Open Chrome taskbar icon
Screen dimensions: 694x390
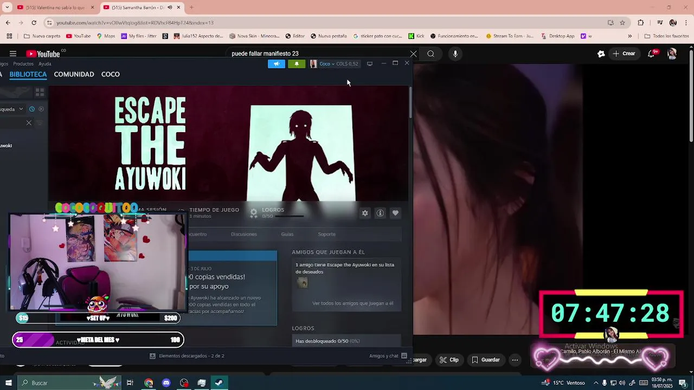(x=149, y=383)
